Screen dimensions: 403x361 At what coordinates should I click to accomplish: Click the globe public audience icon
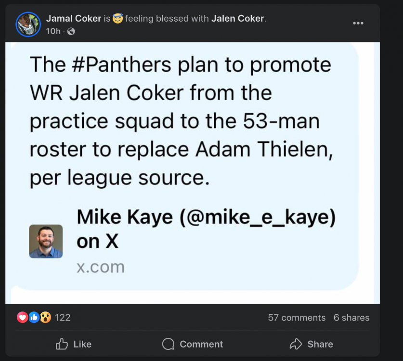click(71, 31)
